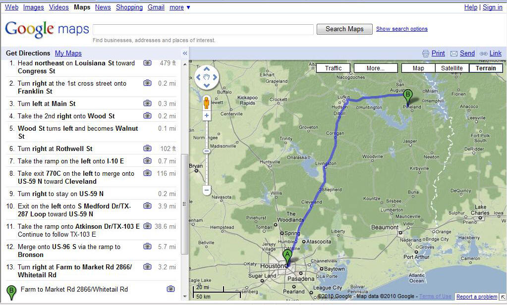Open street view camera for step 8 exit 770C
This screenshot has height=305, width=507.
148,173
